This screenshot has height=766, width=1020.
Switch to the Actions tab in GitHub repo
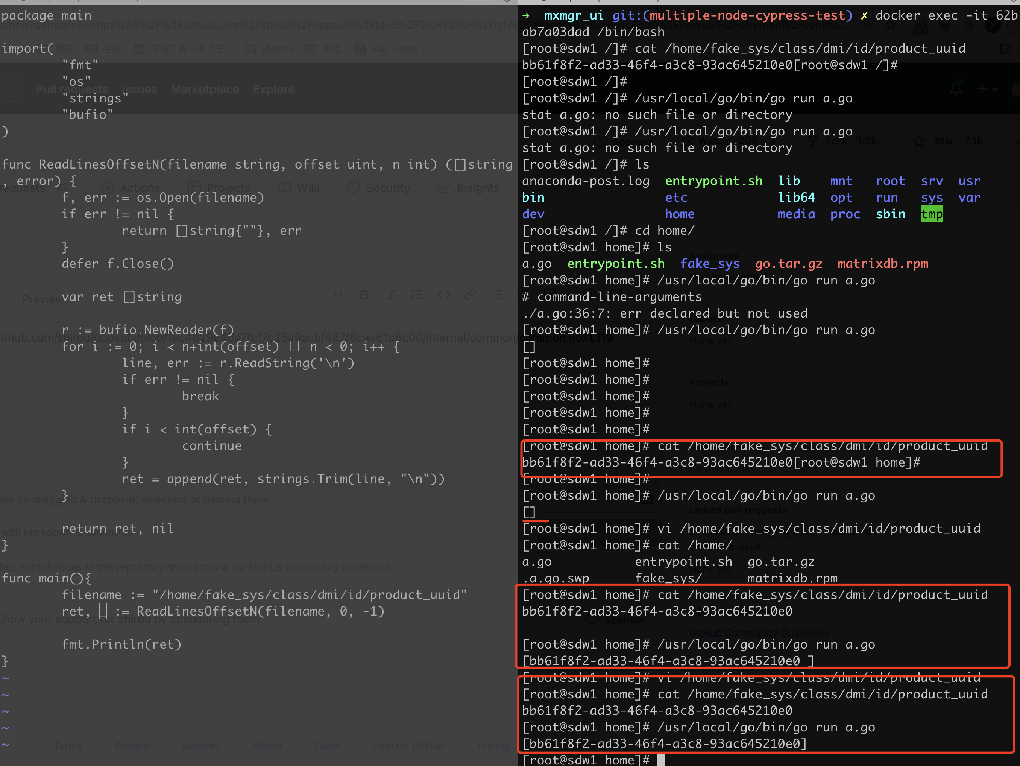click(x=131, y=188)
